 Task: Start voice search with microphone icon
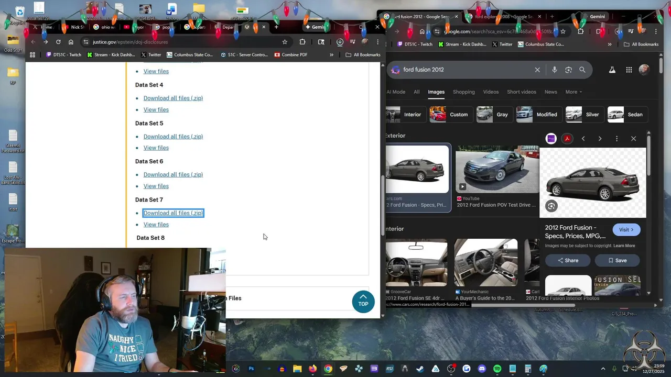(x=555, y=70)
